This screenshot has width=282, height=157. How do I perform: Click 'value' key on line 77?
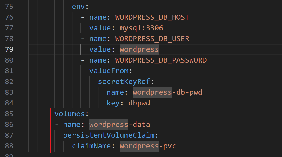point(100,28)
